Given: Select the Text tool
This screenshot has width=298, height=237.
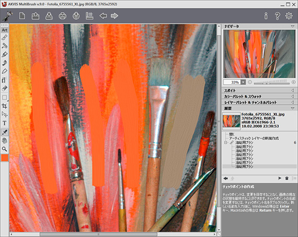Looking at the screenshot, I should [x=5, y=123].
